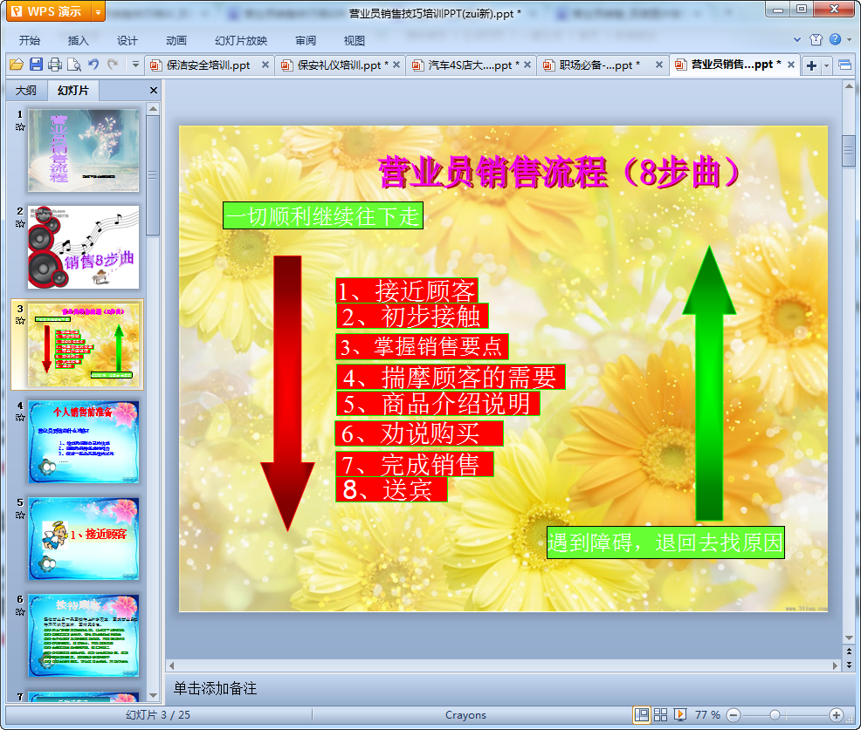Click the redo arrow icon
This screenshot has width=861, height=730.
click(x=113, y=65)
